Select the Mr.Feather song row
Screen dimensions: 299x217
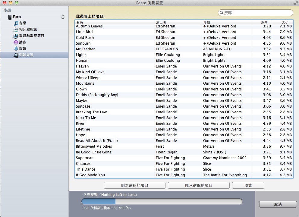click(184, 49)
